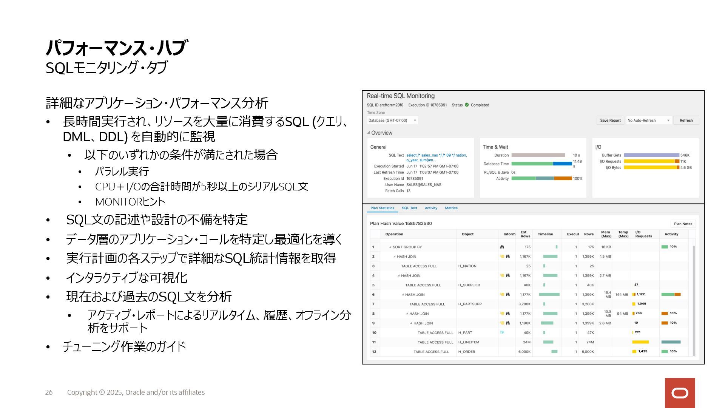Click binoculars icon in row 4 HASH JOIN
The width and height of the screenshot is (725, 408).
click(508, 275)
